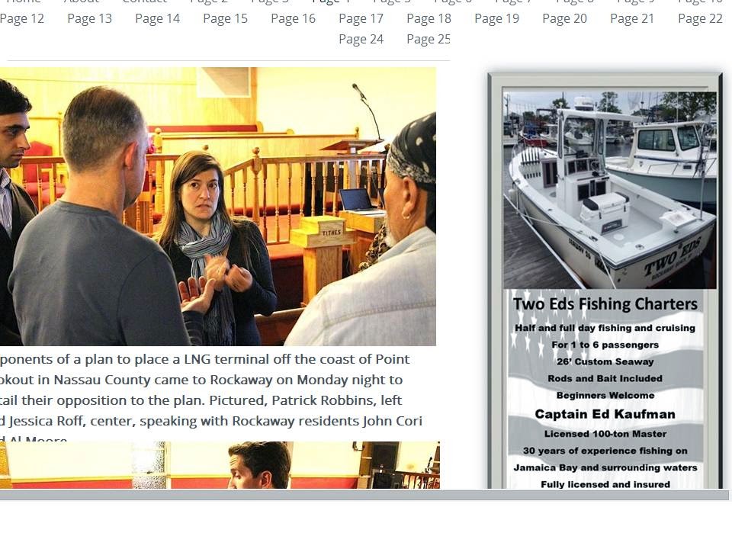The image size is (732, 549).
Task: Click the Page 18 link
Action: tap(429, 18)
